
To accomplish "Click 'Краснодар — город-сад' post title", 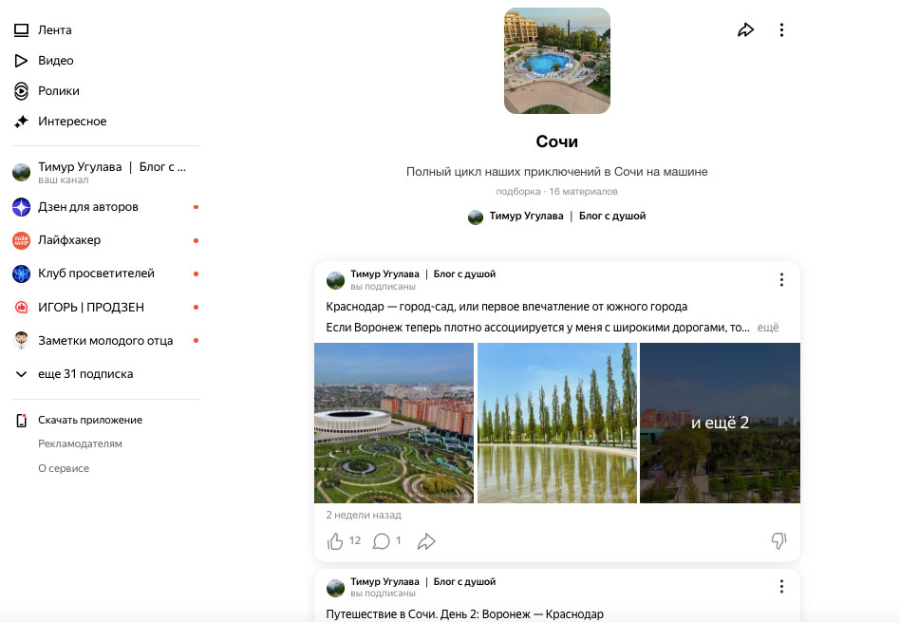I will point(506,307).
